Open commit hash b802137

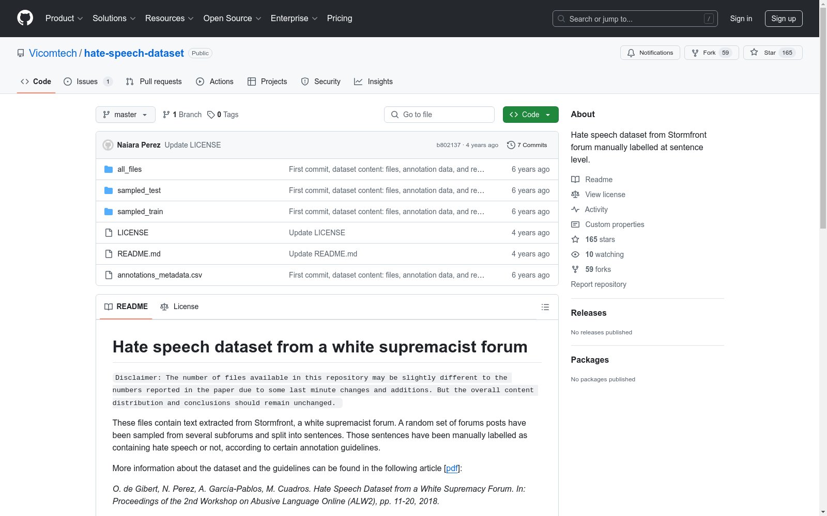tap(448, 145)
